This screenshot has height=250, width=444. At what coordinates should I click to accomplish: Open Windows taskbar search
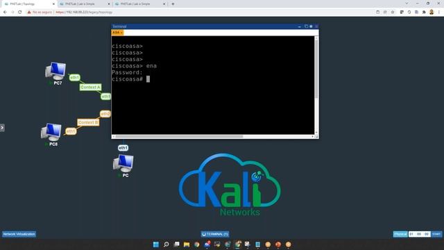point(166,244)
